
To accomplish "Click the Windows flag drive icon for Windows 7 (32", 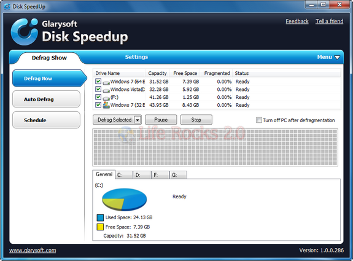I will click(x=106, y=105).
